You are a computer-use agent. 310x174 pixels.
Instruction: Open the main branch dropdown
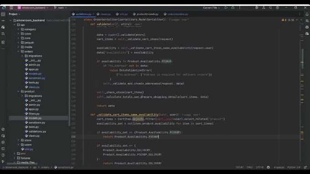61,8
